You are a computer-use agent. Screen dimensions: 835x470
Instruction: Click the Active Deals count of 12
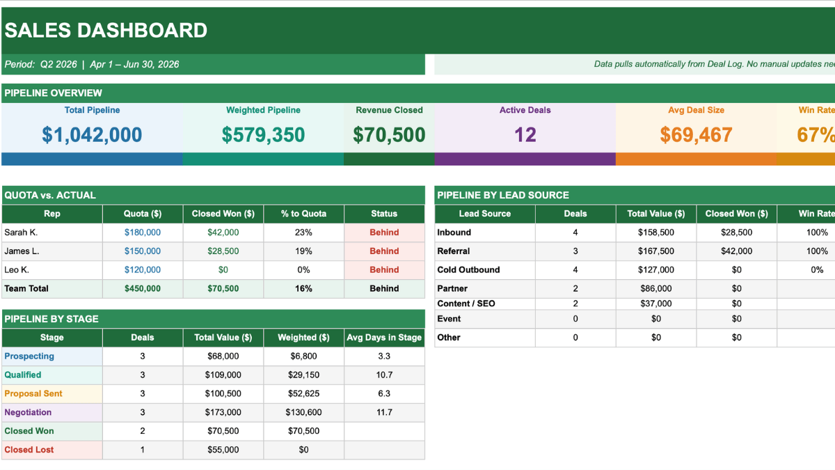525,134
